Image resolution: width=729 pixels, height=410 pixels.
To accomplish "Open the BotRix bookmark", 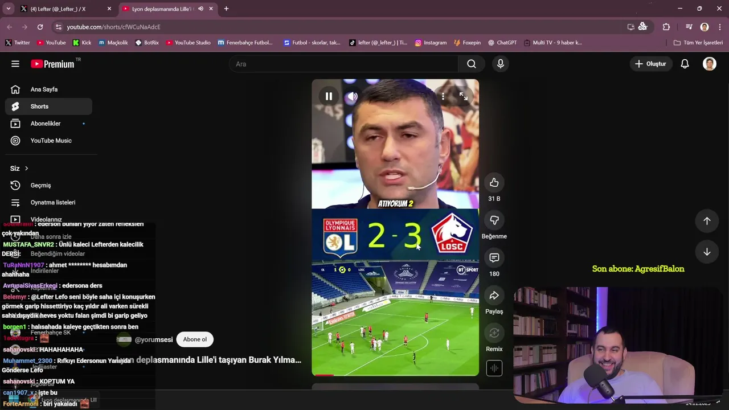I will point(147,43).
